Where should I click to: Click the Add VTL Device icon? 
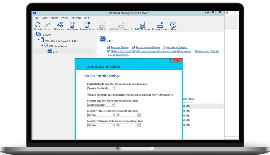(143, 25)
